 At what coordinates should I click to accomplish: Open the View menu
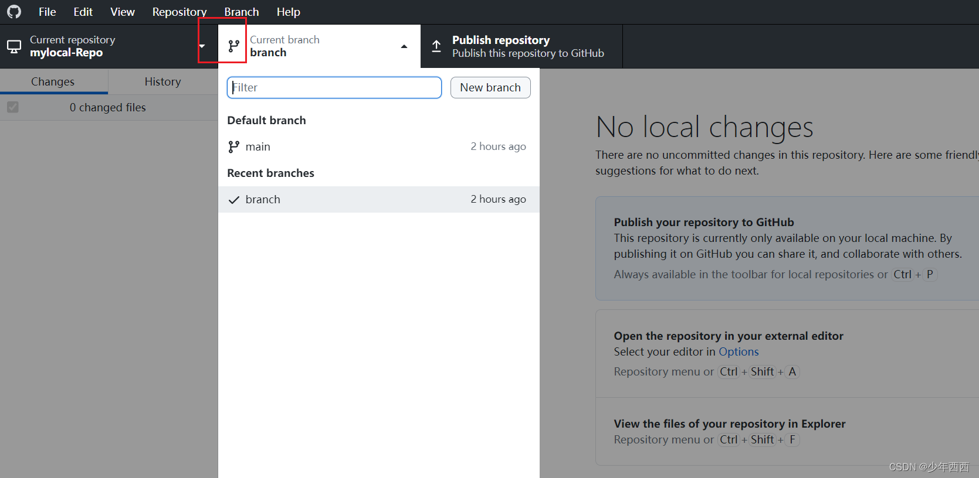[123, 12]
